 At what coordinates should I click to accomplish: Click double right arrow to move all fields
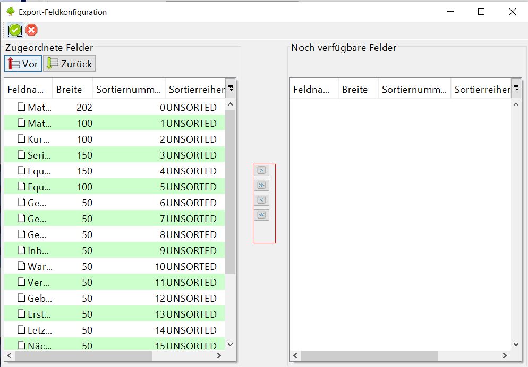click(262, 185)
